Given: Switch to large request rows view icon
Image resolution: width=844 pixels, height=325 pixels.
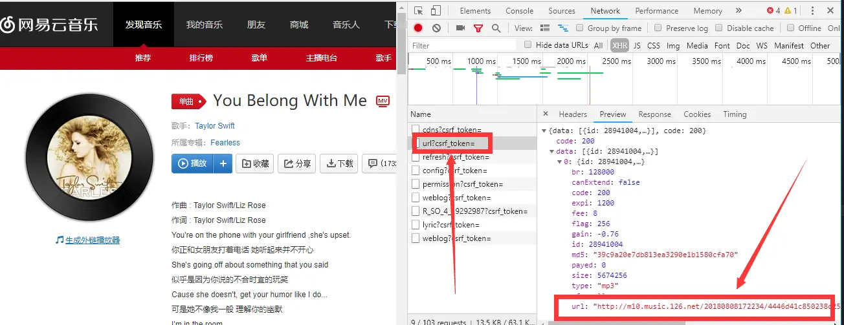Looking at the screenshot, I should click(545, 28).
